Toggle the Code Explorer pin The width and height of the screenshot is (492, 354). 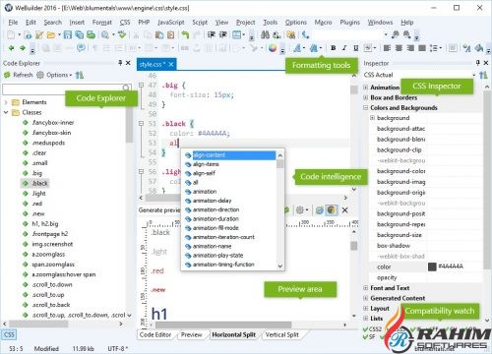click(x=120, y=63)
